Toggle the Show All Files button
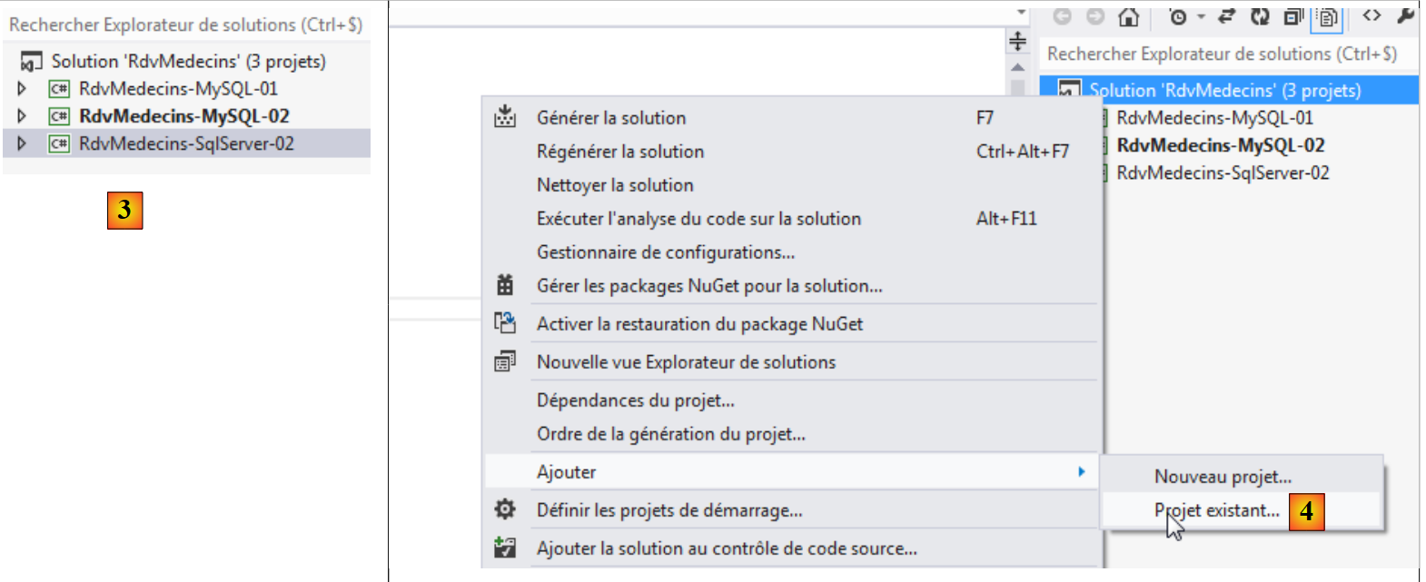This screenshot has width=1426, height=582. [1327, 16]
